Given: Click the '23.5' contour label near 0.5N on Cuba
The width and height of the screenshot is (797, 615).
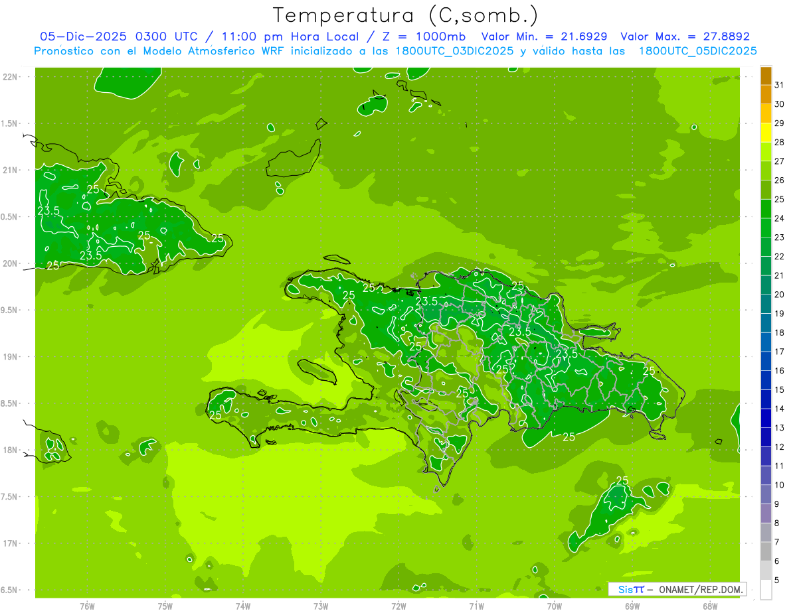Looking at the screenshot, I should coord(48,211).
